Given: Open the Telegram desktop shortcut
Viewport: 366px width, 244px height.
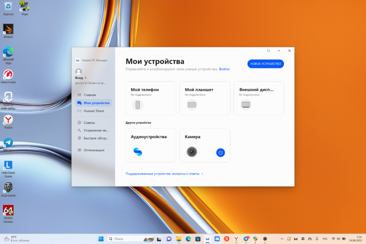Looking at the screenshot, I should pyautogui.click(x=8, y=145).
